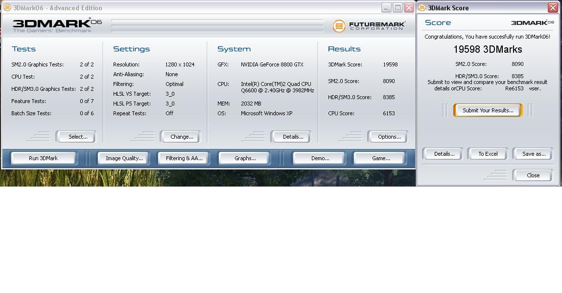Open the Graphs window
This screenshot has height=293, width=562.
pos(245,158)
